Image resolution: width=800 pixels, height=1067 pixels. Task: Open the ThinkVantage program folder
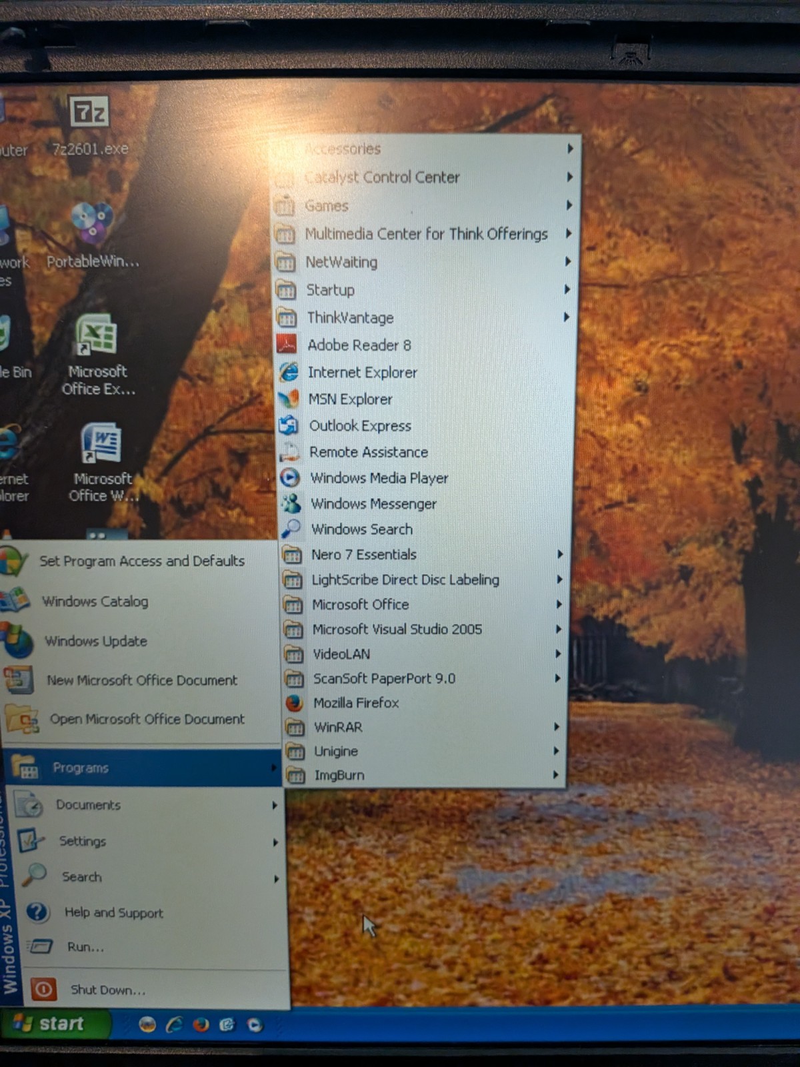click(424, 317)
